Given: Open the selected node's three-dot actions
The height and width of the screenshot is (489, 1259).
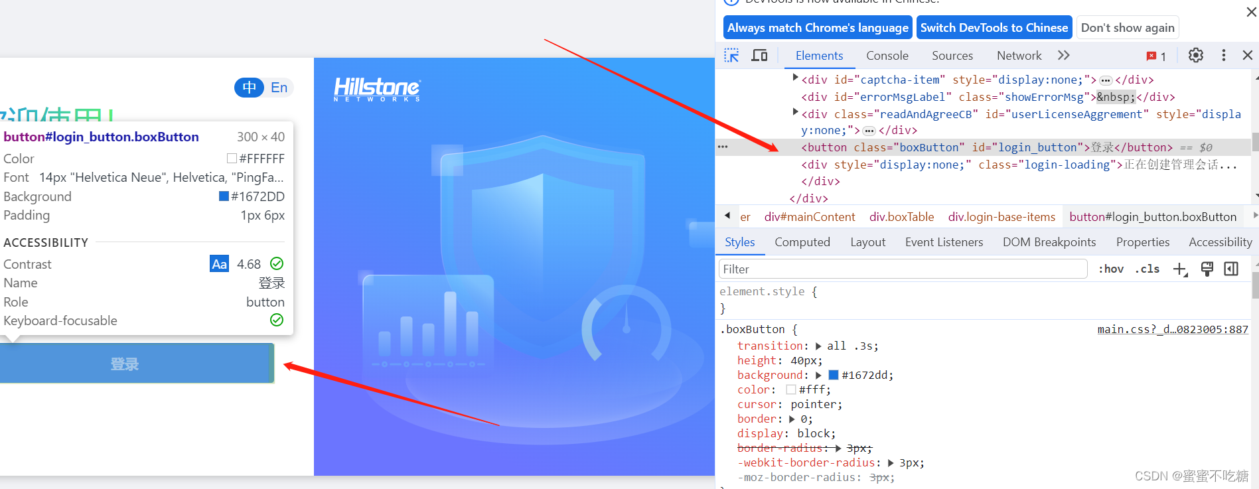Looking at the screenshot, I should tap(723, 147).
